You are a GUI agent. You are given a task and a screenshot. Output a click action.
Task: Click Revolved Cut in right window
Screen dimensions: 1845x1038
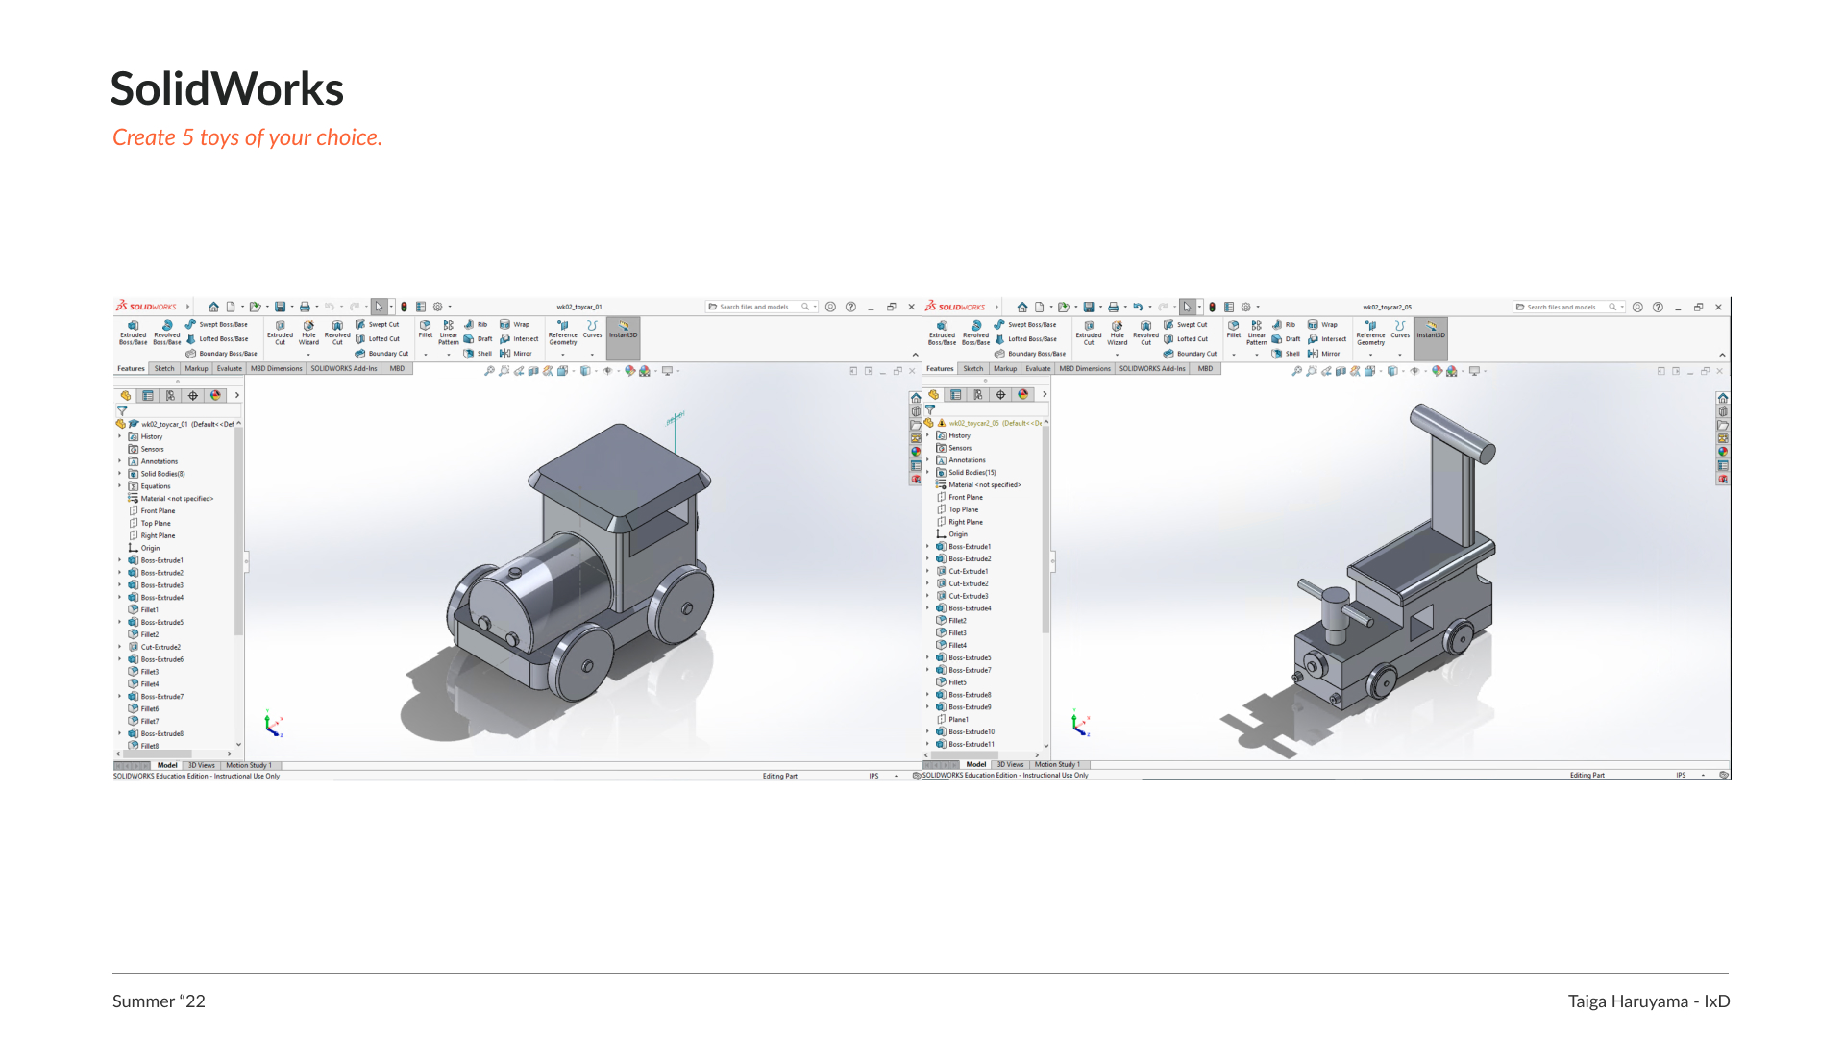pyautogui.click(x=1145, y=333)
